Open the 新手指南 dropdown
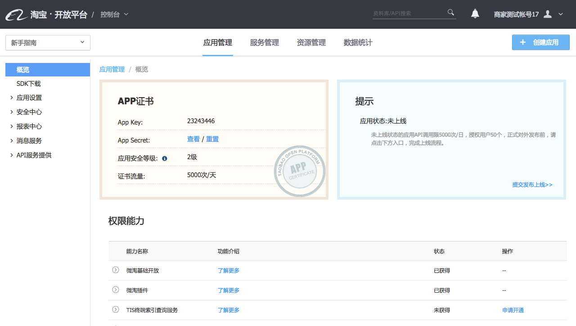The height and width of the screenshot is (326, 576). 47,42
